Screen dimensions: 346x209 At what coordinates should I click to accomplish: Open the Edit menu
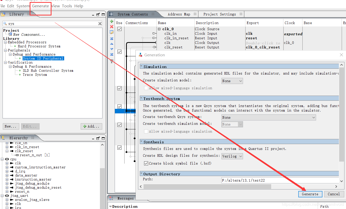(x=11, y=6)
